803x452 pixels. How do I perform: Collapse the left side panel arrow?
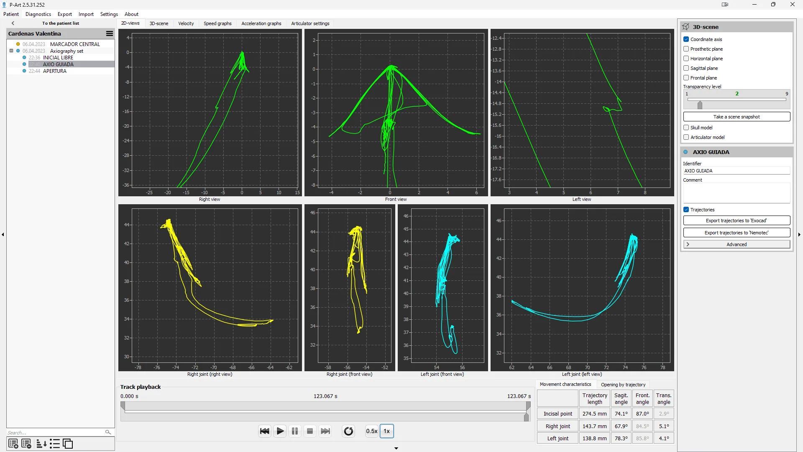coord(3,234)
